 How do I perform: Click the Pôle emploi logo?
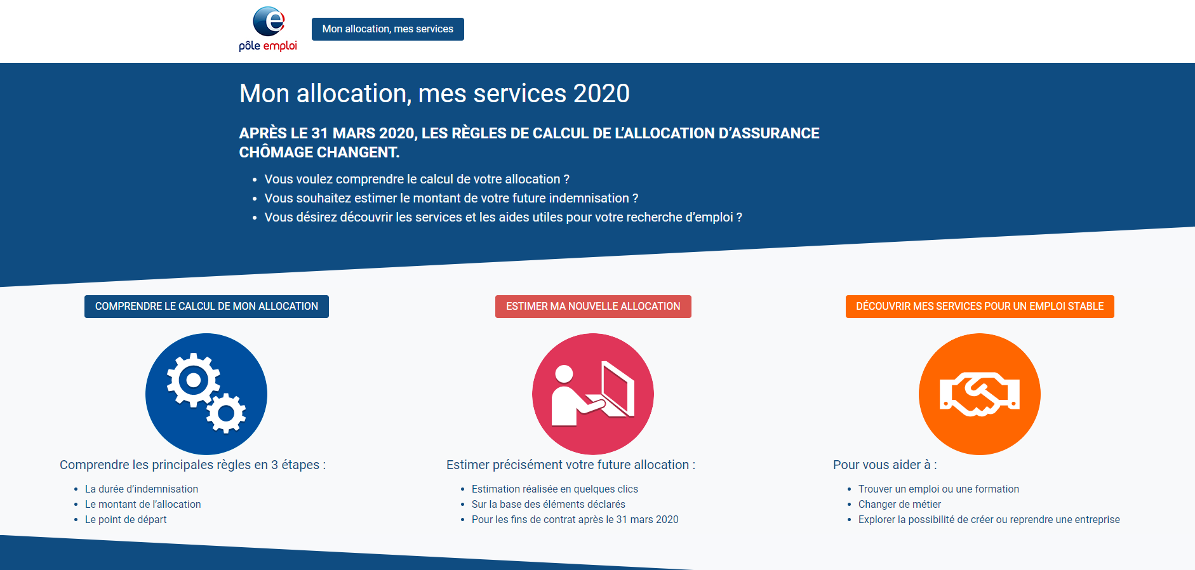[268, 29]
